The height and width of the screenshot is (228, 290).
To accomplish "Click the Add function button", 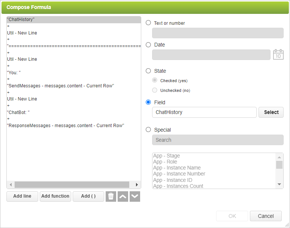I will pyautogui.click(x=55, y=196).
